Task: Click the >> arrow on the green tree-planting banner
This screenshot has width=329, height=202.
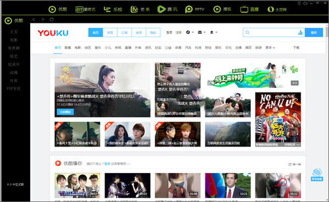Action: (294, 83)
